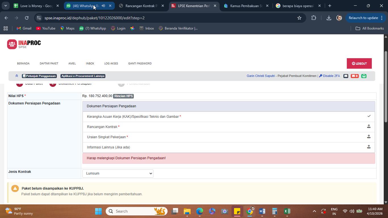Bookmark this page with star icon

299,18
